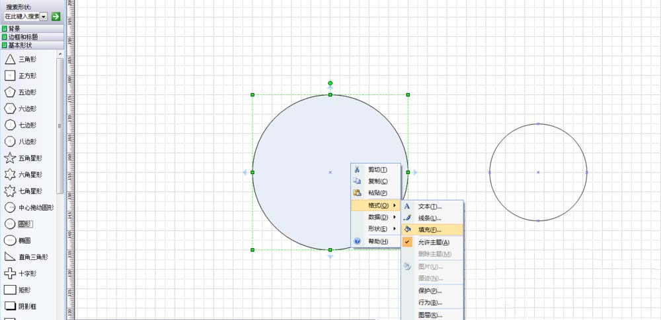Click the green rotation handle above circle
661x320 pixels.
(330, 83)
